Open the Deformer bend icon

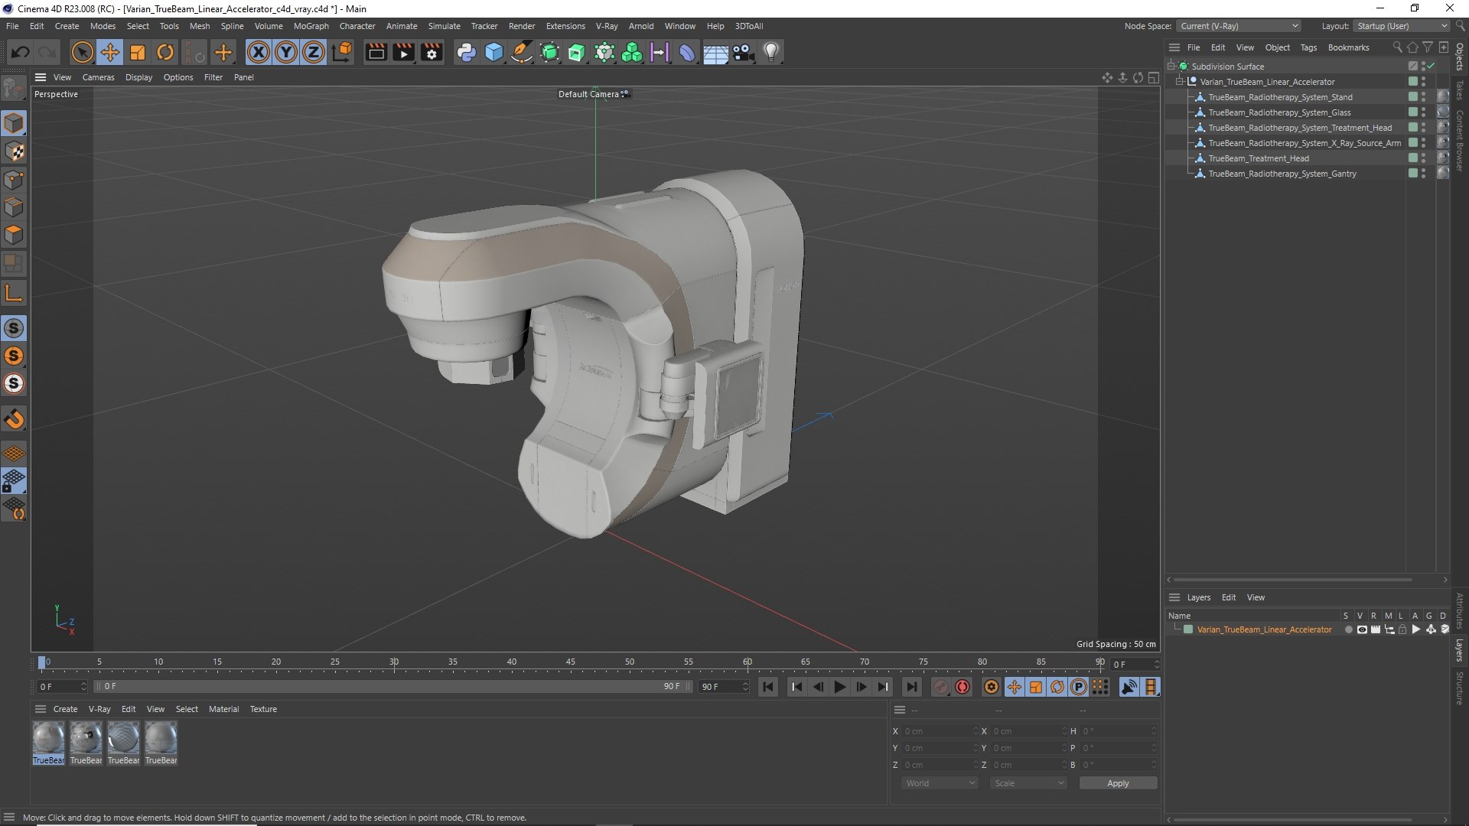tap(687, 52)
